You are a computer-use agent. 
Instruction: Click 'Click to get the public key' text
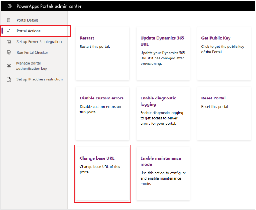click(x=223, y=49)
